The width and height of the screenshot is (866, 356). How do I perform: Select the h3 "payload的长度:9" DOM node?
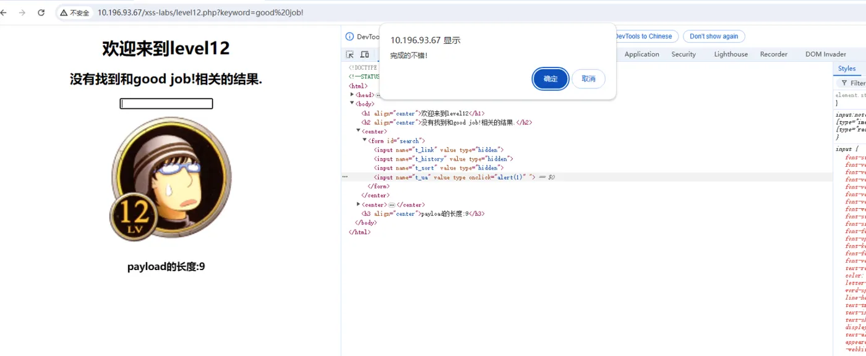(x=423, y=214)
